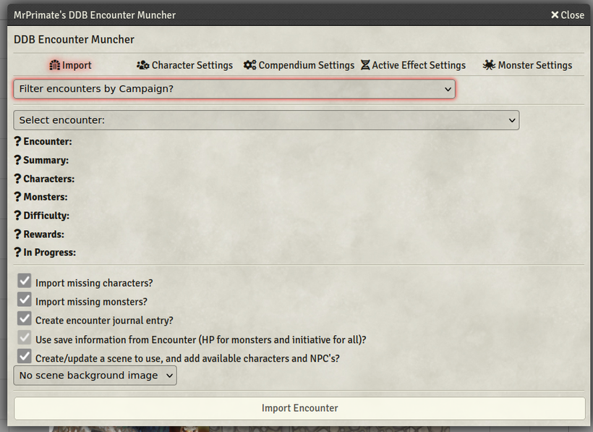Open the Character Settings tab

[184, 65]
